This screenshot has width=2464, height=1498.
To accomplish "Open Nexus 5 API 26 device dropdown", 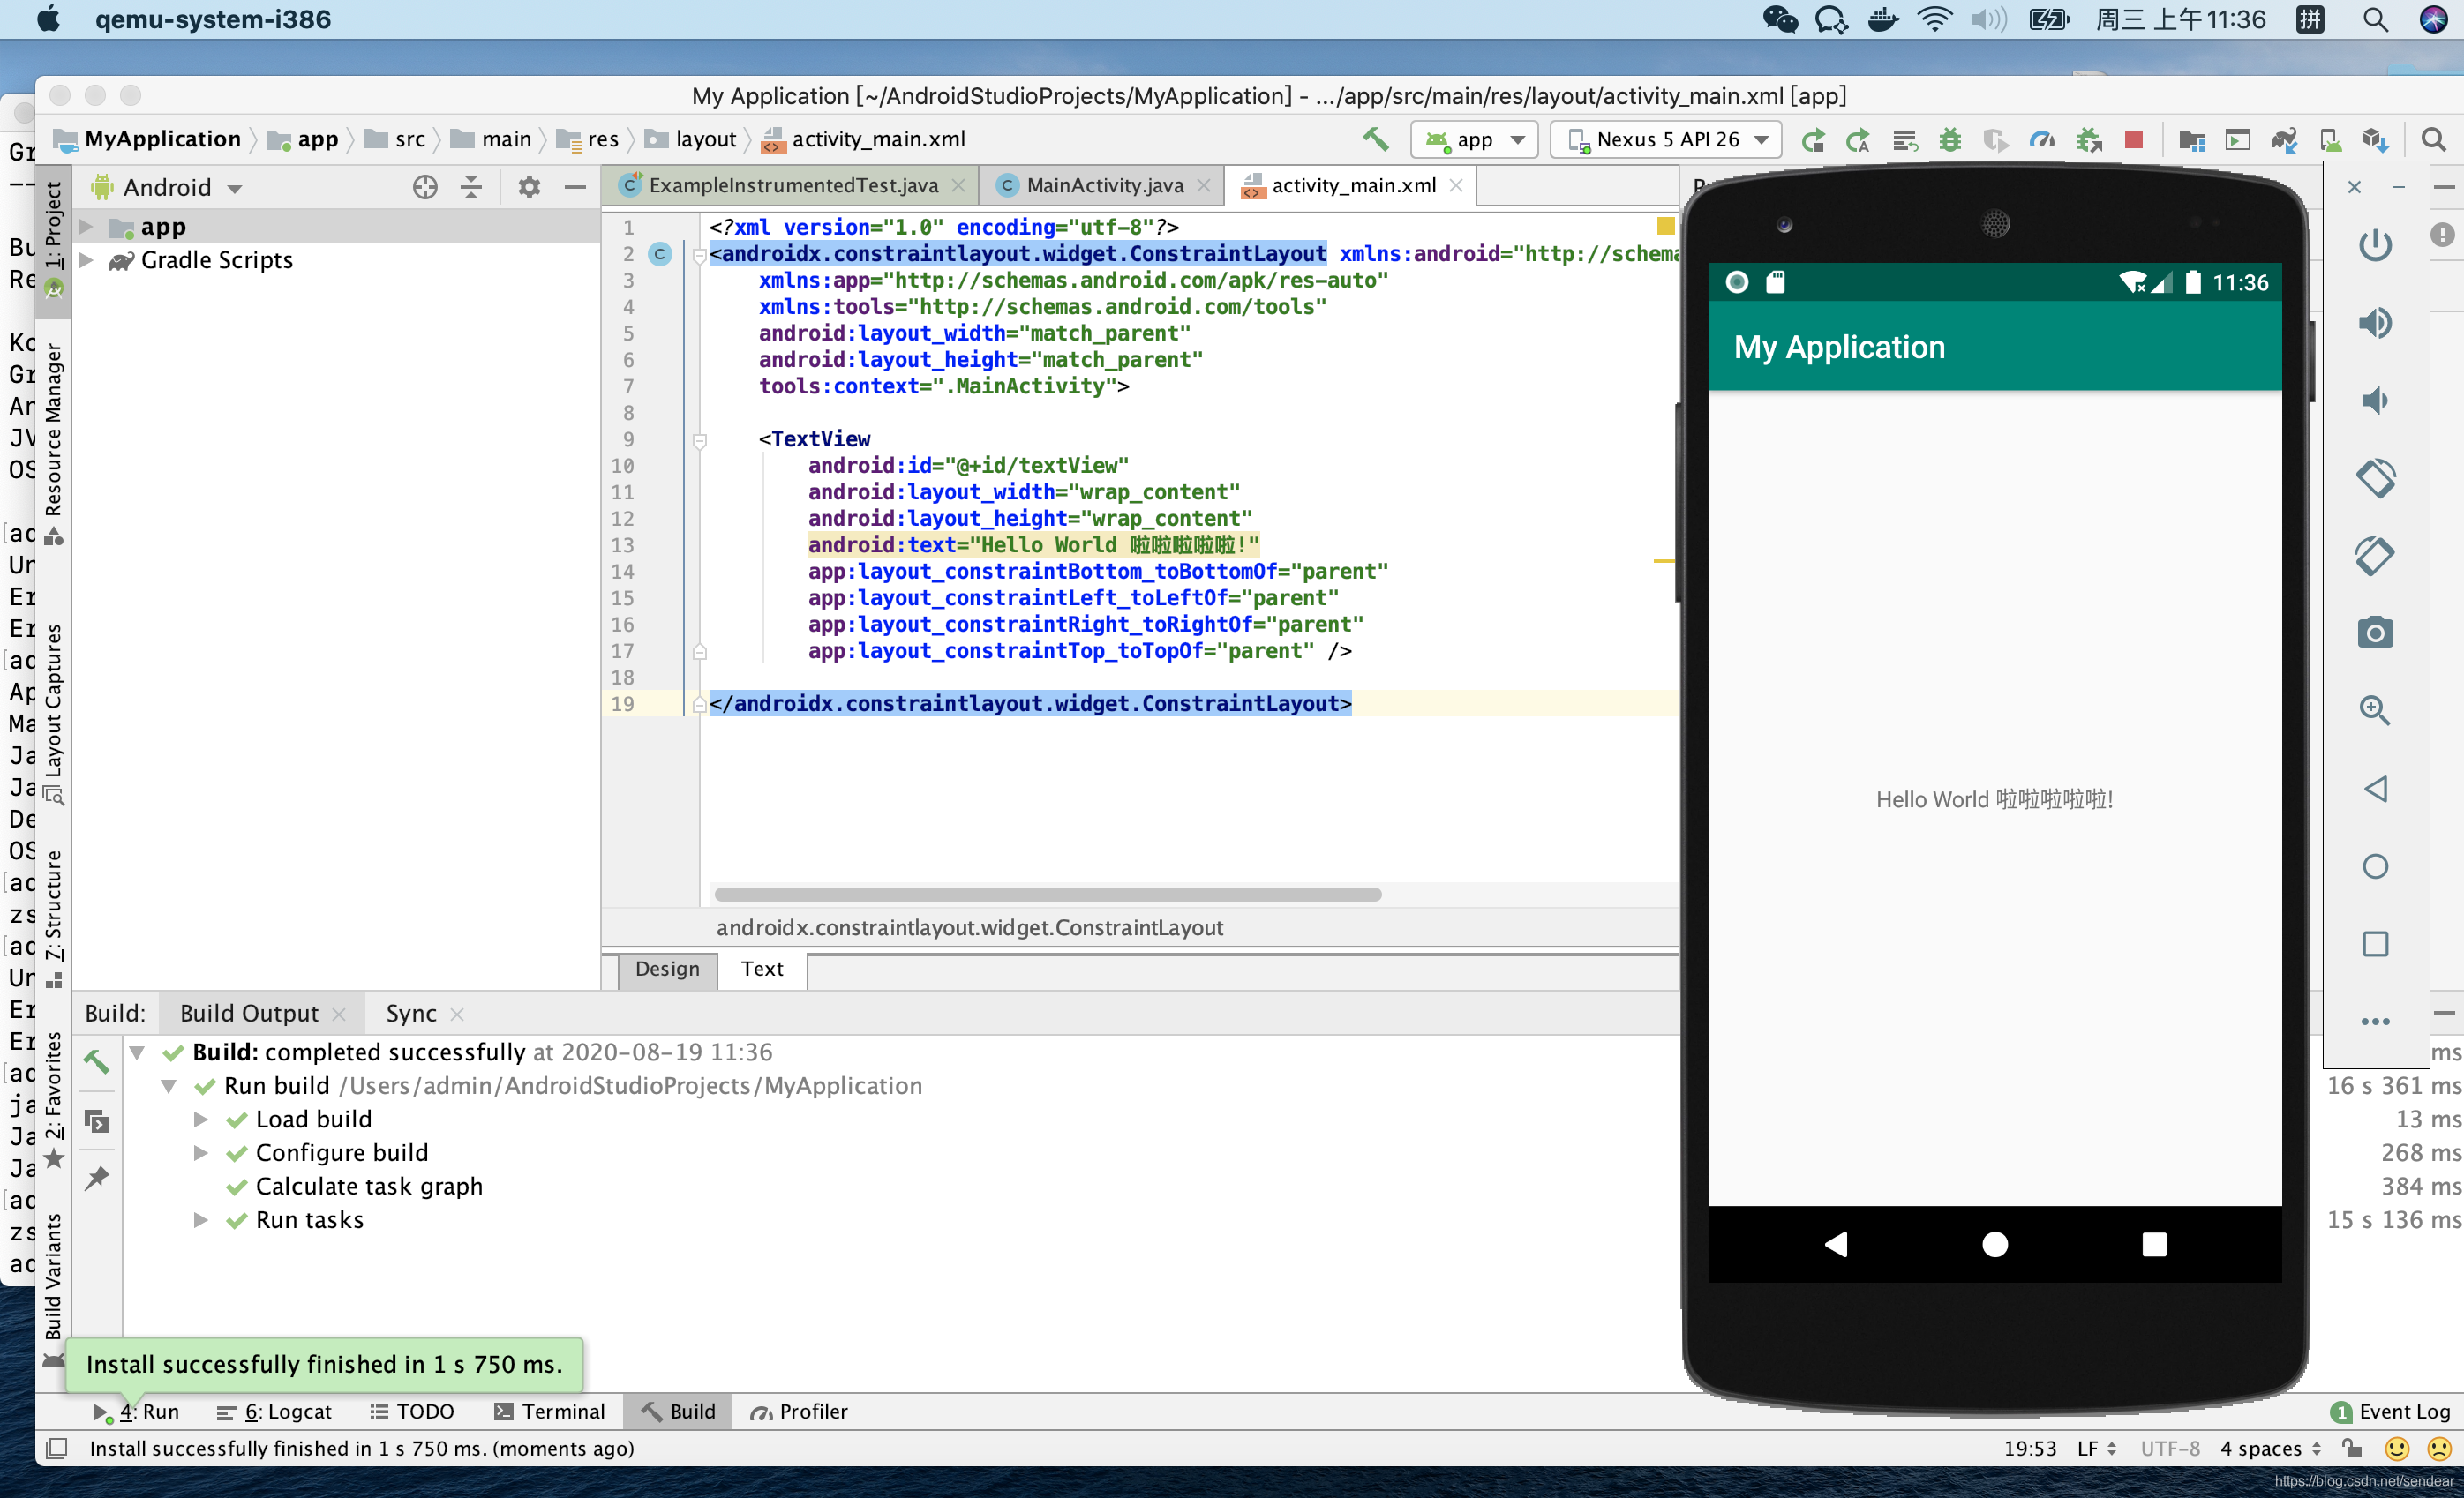I will pyautogui.click(x=1666, y=140).
